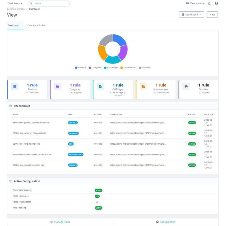Focus the Search input field
The width and height of the screenshot is (226, 226).
(x=49, y=3)
